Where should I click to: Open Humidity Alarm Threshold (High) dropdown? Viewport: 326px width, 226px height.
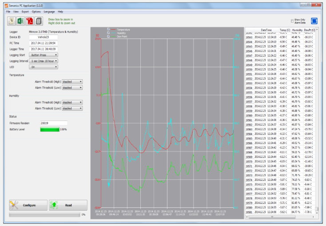pyautogui.click(x=72, y=102)
